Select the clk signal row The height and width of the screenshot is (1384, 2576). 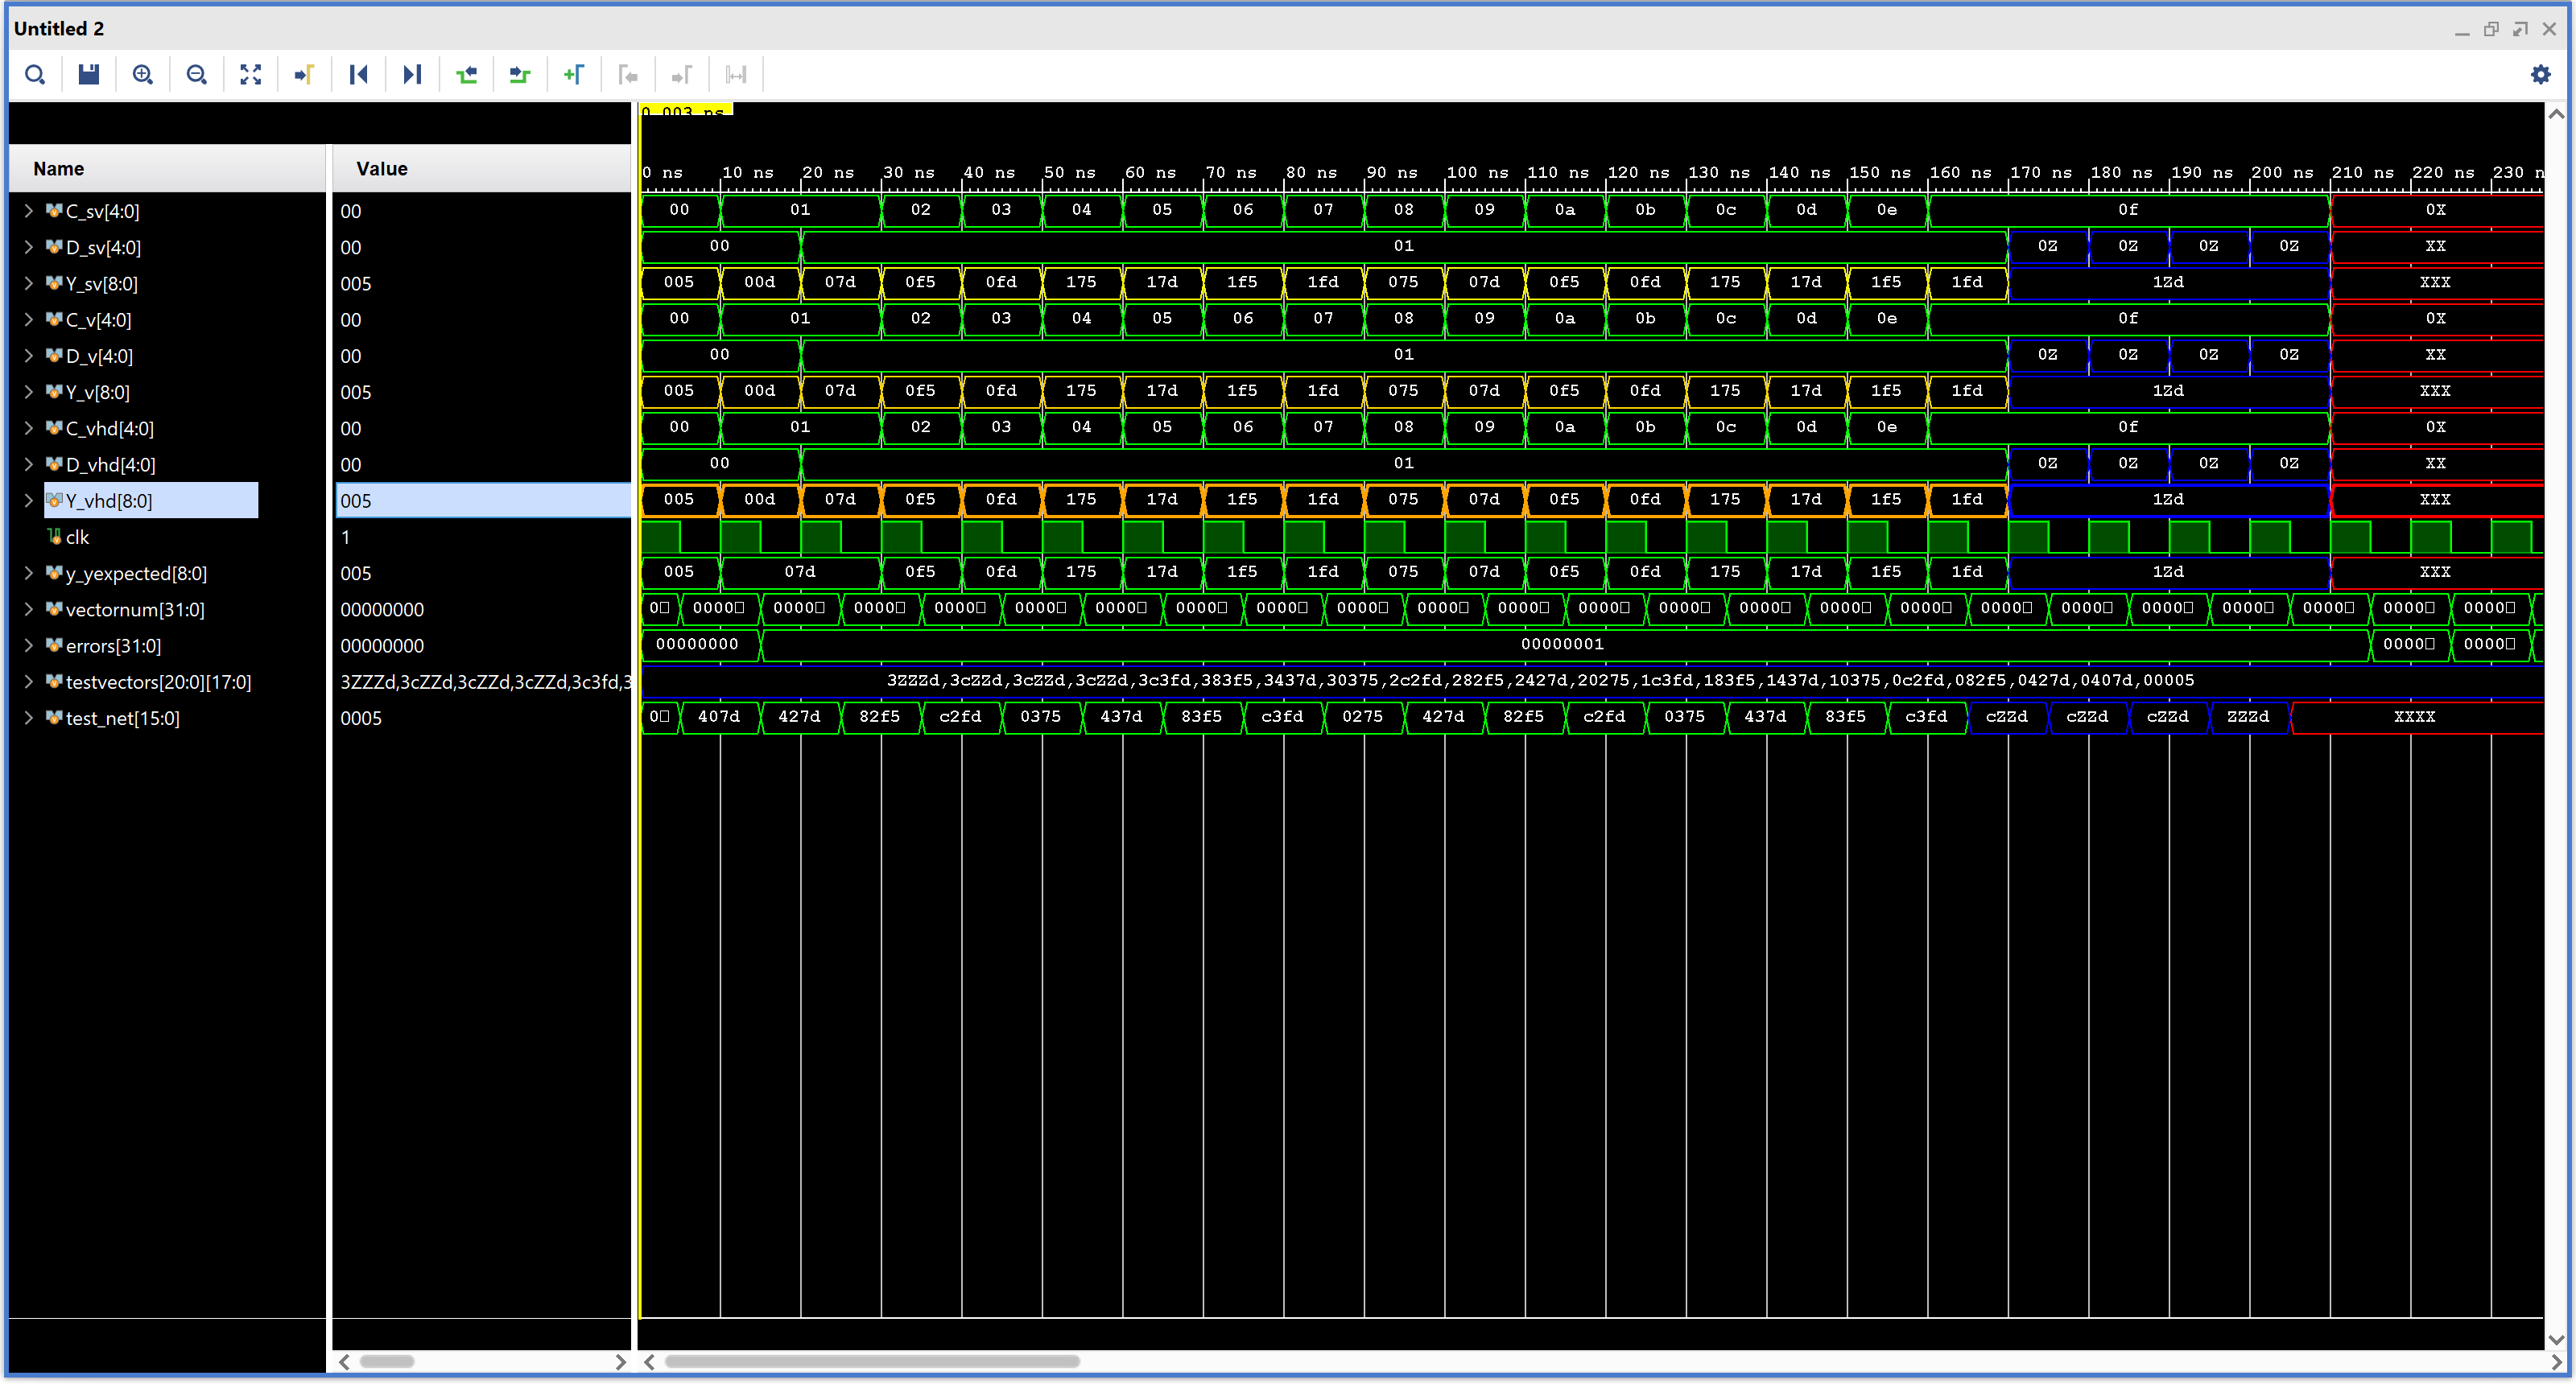click(x=78, y=538)
